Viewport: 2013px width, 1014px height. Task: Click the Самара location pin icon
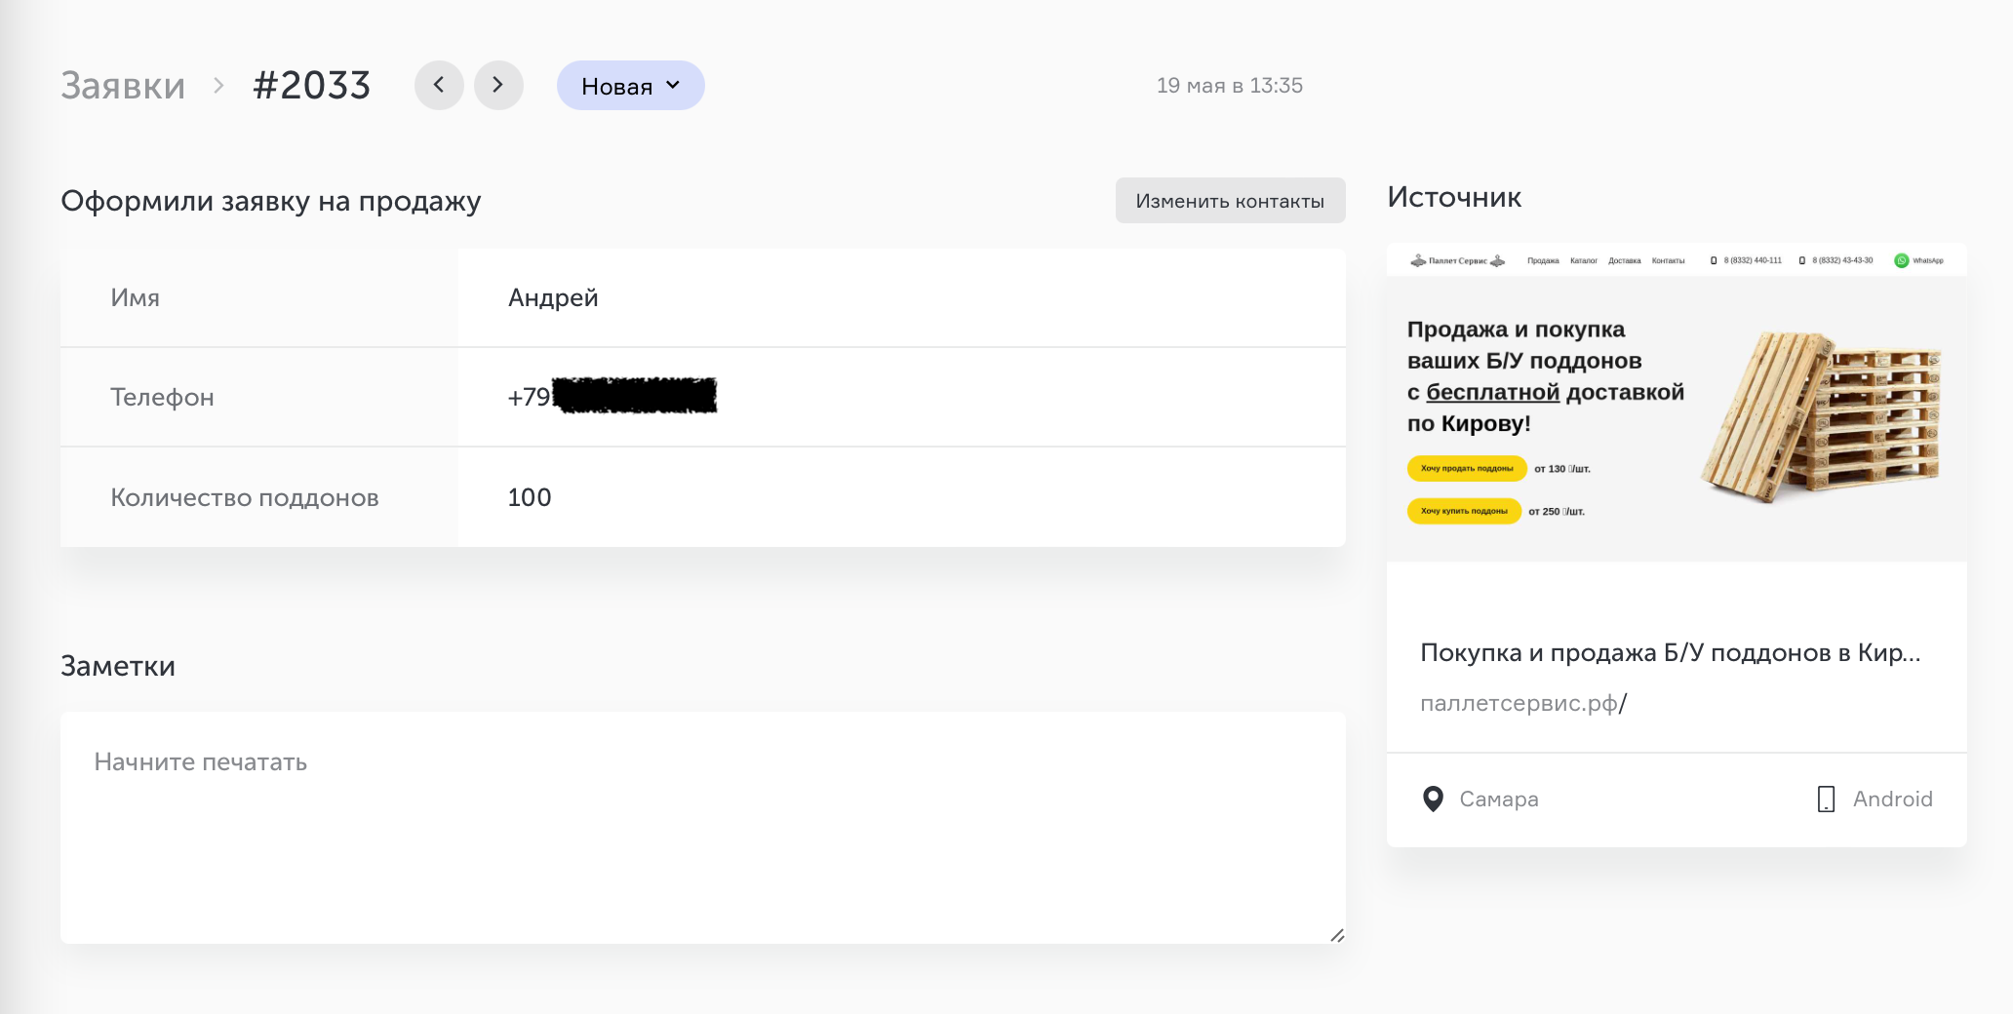coord(1433,799)
